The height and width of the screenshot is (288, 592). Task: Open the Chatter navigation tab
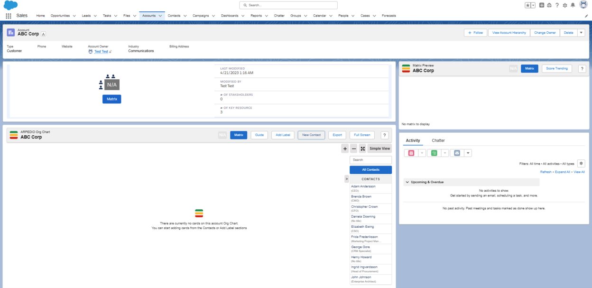(279, 16)
